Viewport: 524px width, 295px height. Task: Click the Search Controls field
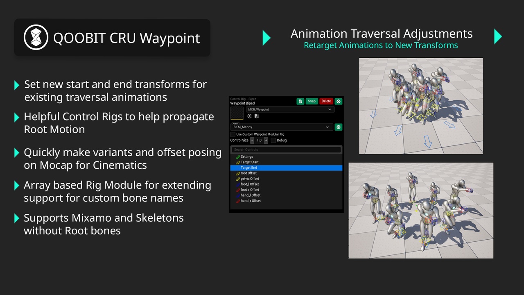(286, 150)
